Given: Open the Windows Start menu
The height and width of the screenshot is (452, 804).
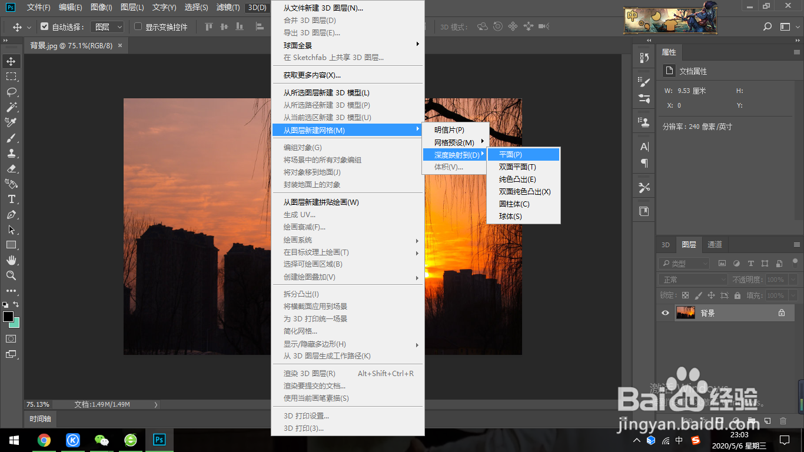Looking at the screenshot, I should [14, 440].
